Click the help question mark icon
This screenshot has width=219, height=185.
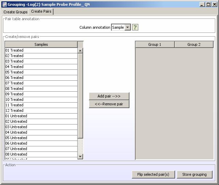tap(135, 27)
